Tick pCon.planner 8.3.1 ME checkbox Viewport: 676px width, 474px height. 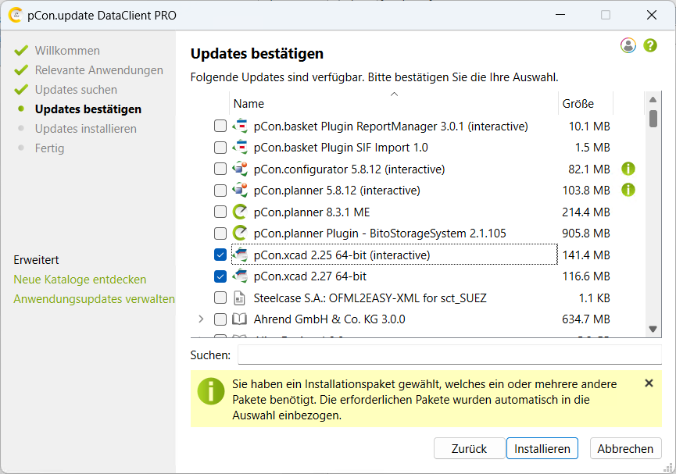coord(220,212)
